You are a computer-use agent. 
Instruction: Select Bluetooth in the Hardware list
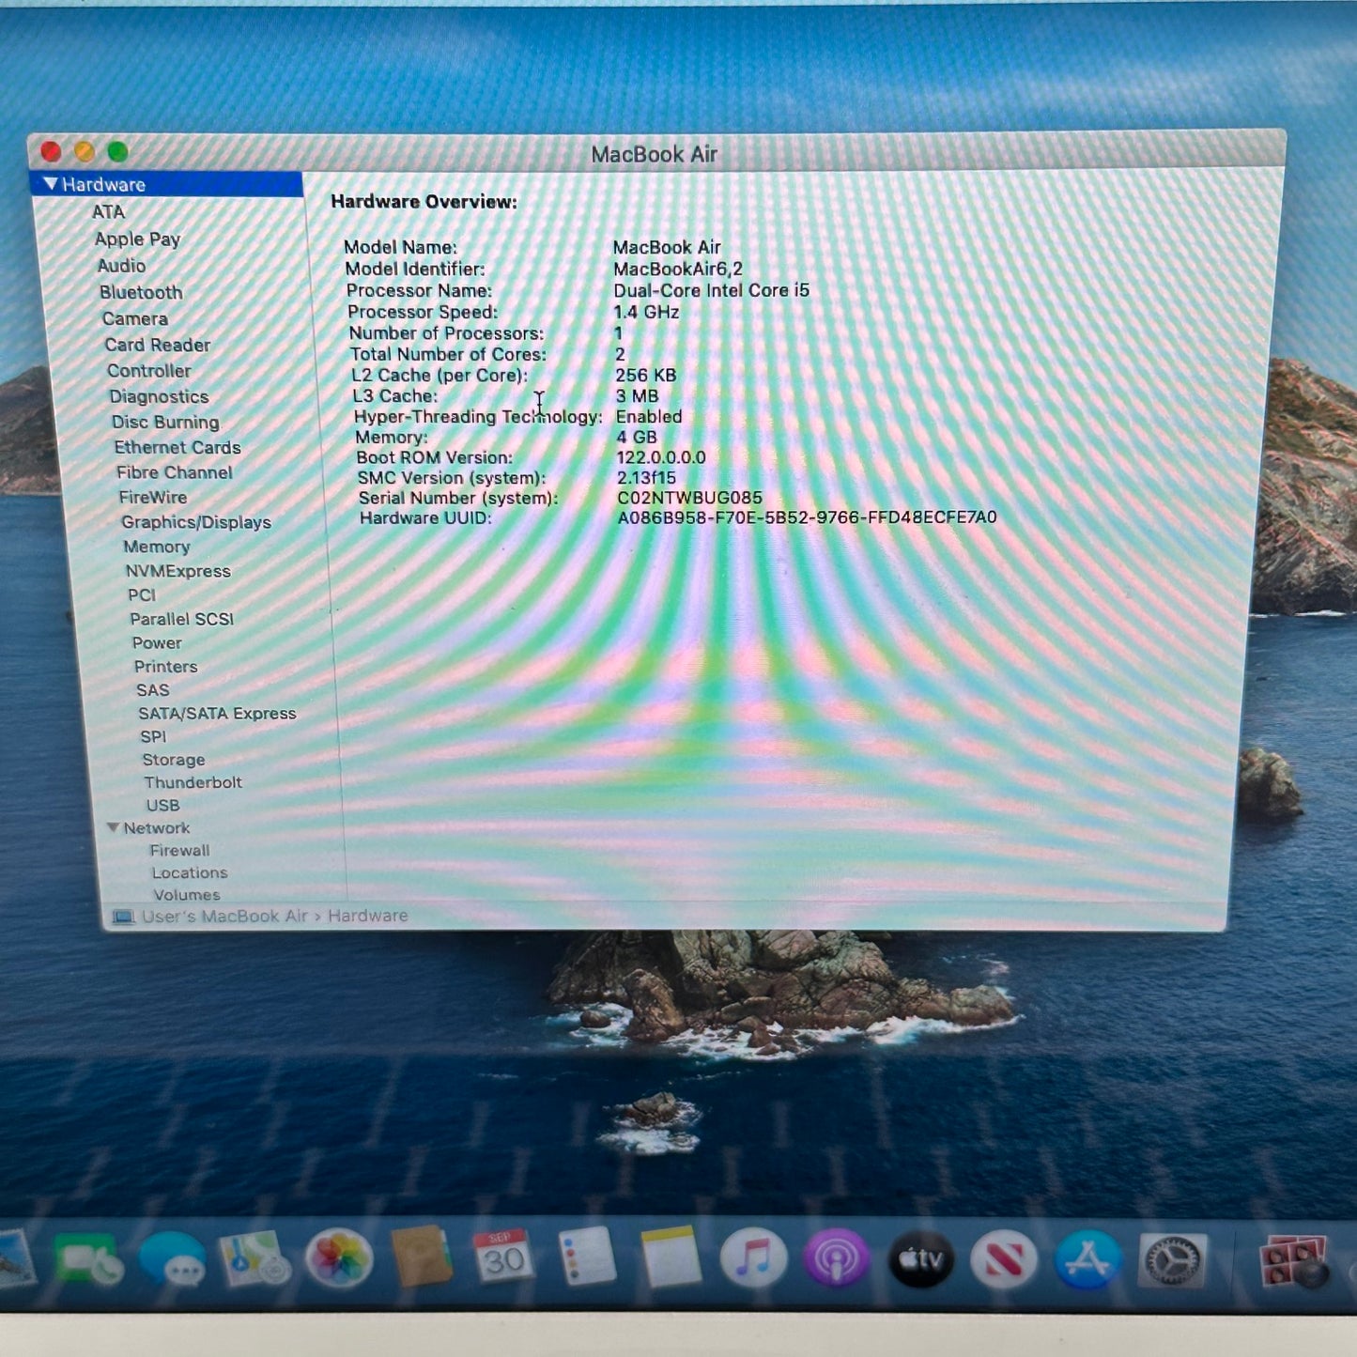point(141,292)
